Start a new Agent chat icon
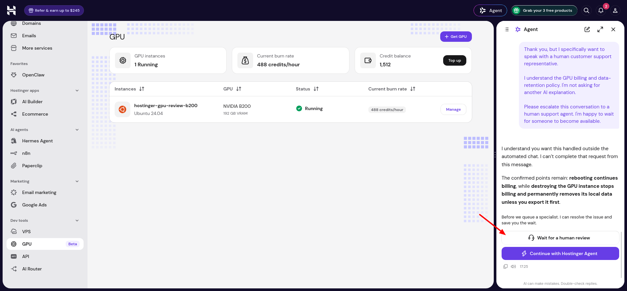This screenshot has height=291, width=627. pyautogui.click(x=587, y=29)
